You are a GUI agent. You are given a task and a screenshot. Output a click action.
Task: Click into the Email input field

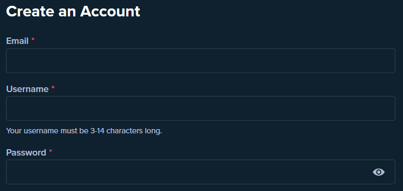200,61
